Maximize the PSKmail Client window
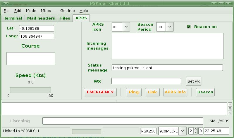 coord(221,3)
